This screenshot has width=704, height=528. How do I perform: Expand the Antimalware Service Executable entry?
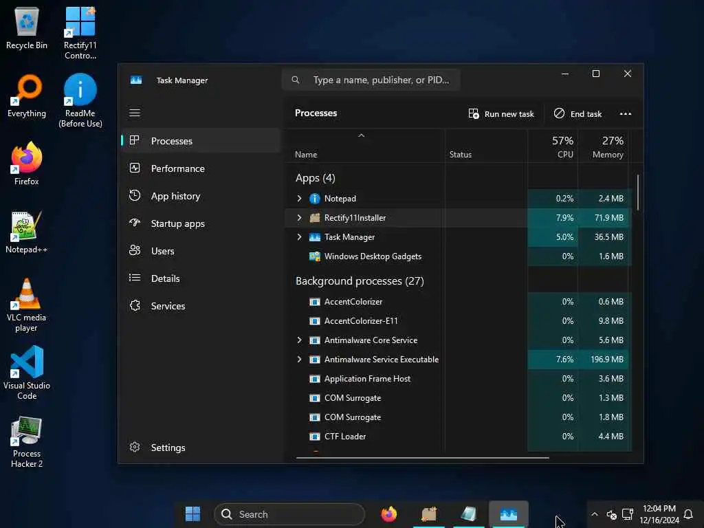(300, 360)
